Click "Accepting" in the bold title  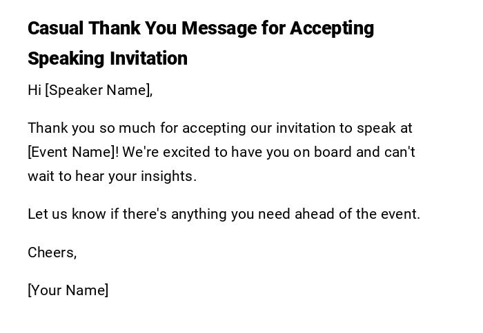tap(332, 28)
